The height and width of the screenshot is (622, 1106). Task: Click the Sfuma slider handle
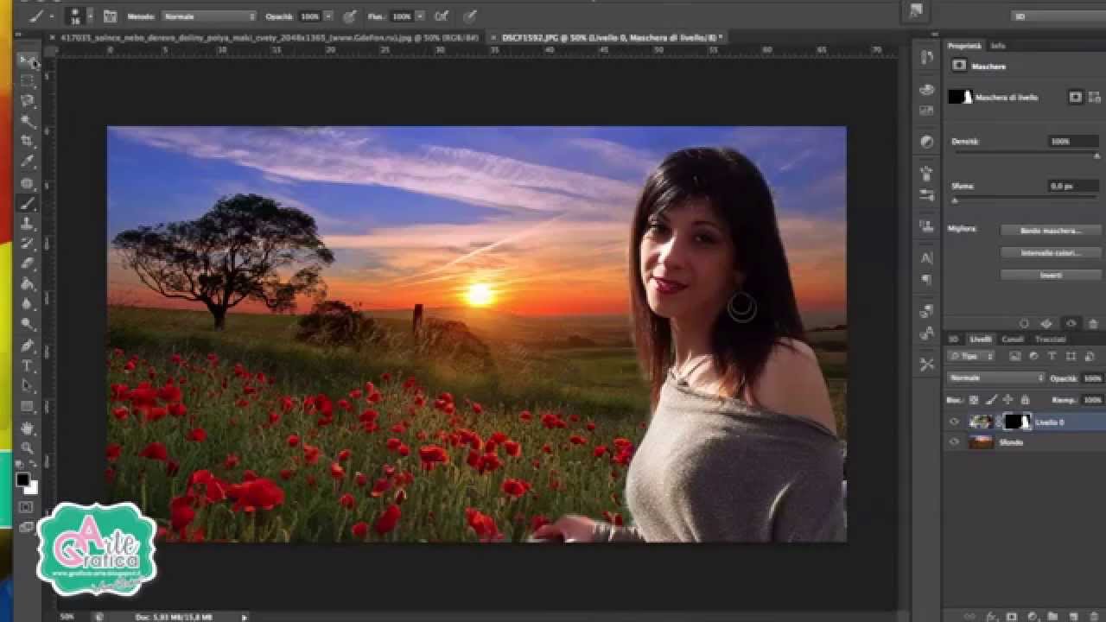[955, 200]
